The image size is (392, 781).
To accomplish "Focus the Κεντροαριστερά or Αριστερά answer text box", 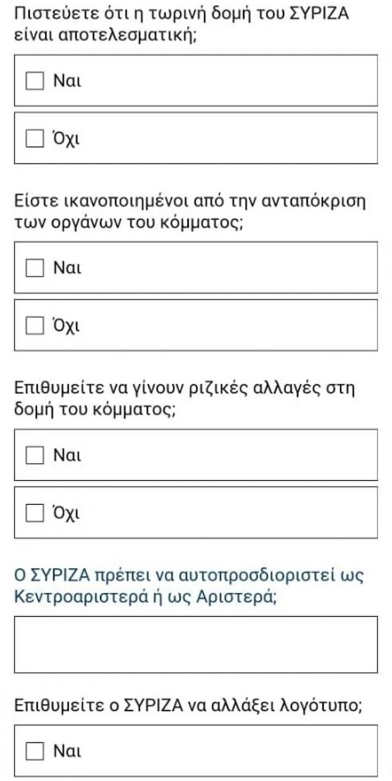I will 196,644.
